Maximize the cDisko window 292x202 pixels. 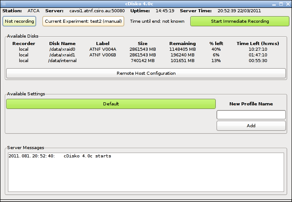click(x=281, y=3)
